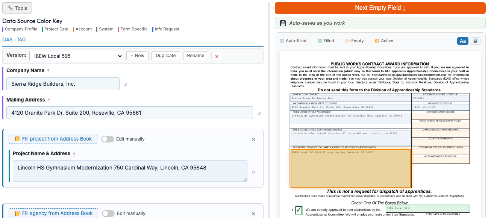Click empty Estimated Journeymen Hours field

click(x=441, y=134)
